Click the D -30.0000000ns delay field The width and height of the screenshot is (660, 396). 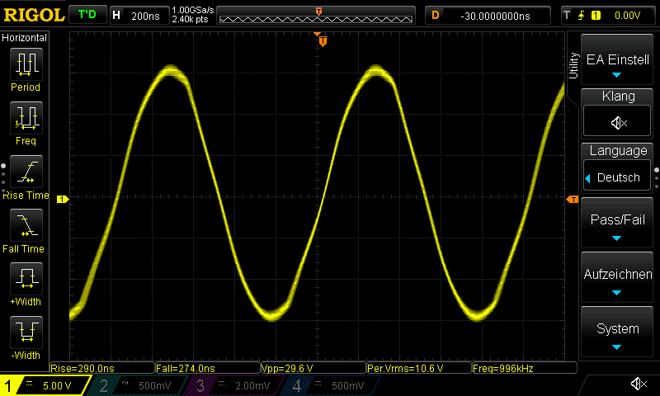488,16
